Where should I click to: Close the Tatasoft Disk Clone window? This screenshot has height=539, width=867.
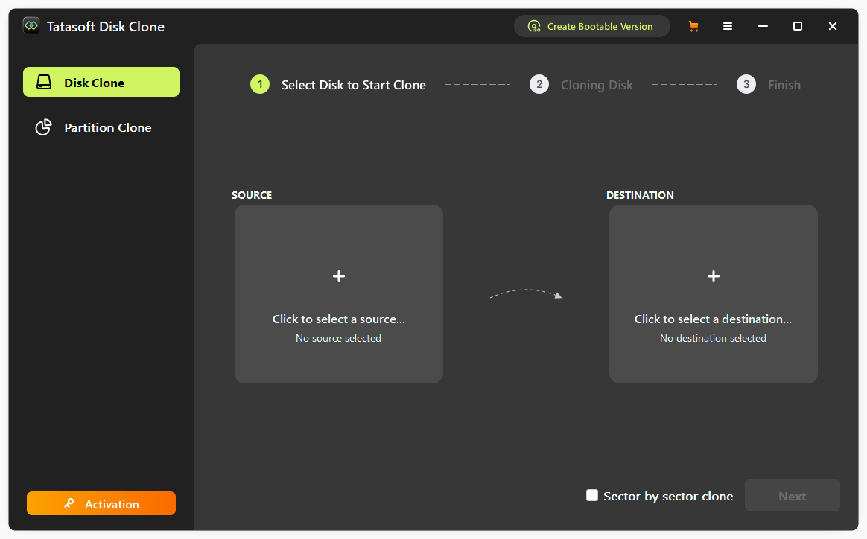(x=833, y=26)
